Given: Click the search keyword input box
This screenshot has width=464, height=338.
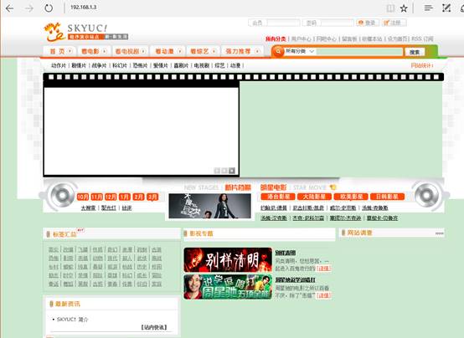Looking at the screenshot, I should click(x=359, y=52).
